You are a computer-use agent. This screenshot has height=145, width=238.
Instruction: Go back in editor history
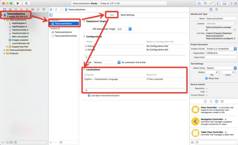56,10
